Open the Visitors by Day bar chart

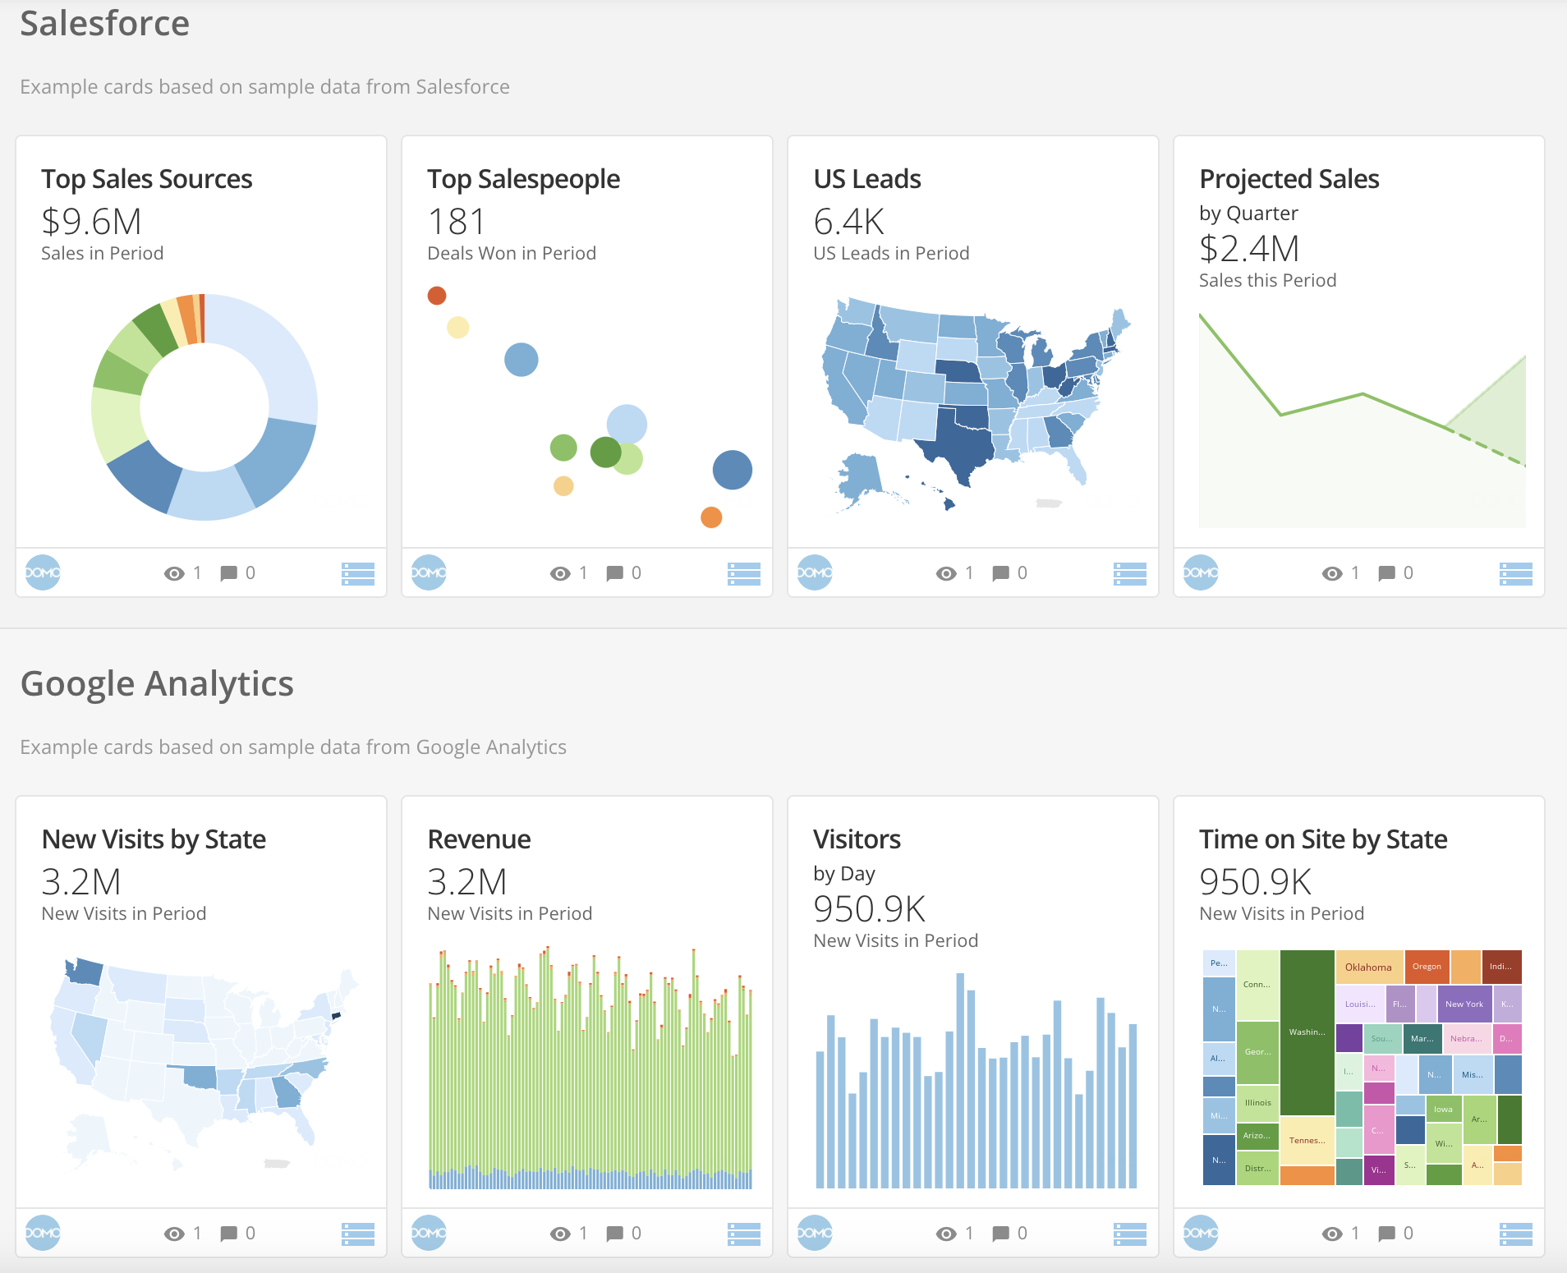point(976,1084)
